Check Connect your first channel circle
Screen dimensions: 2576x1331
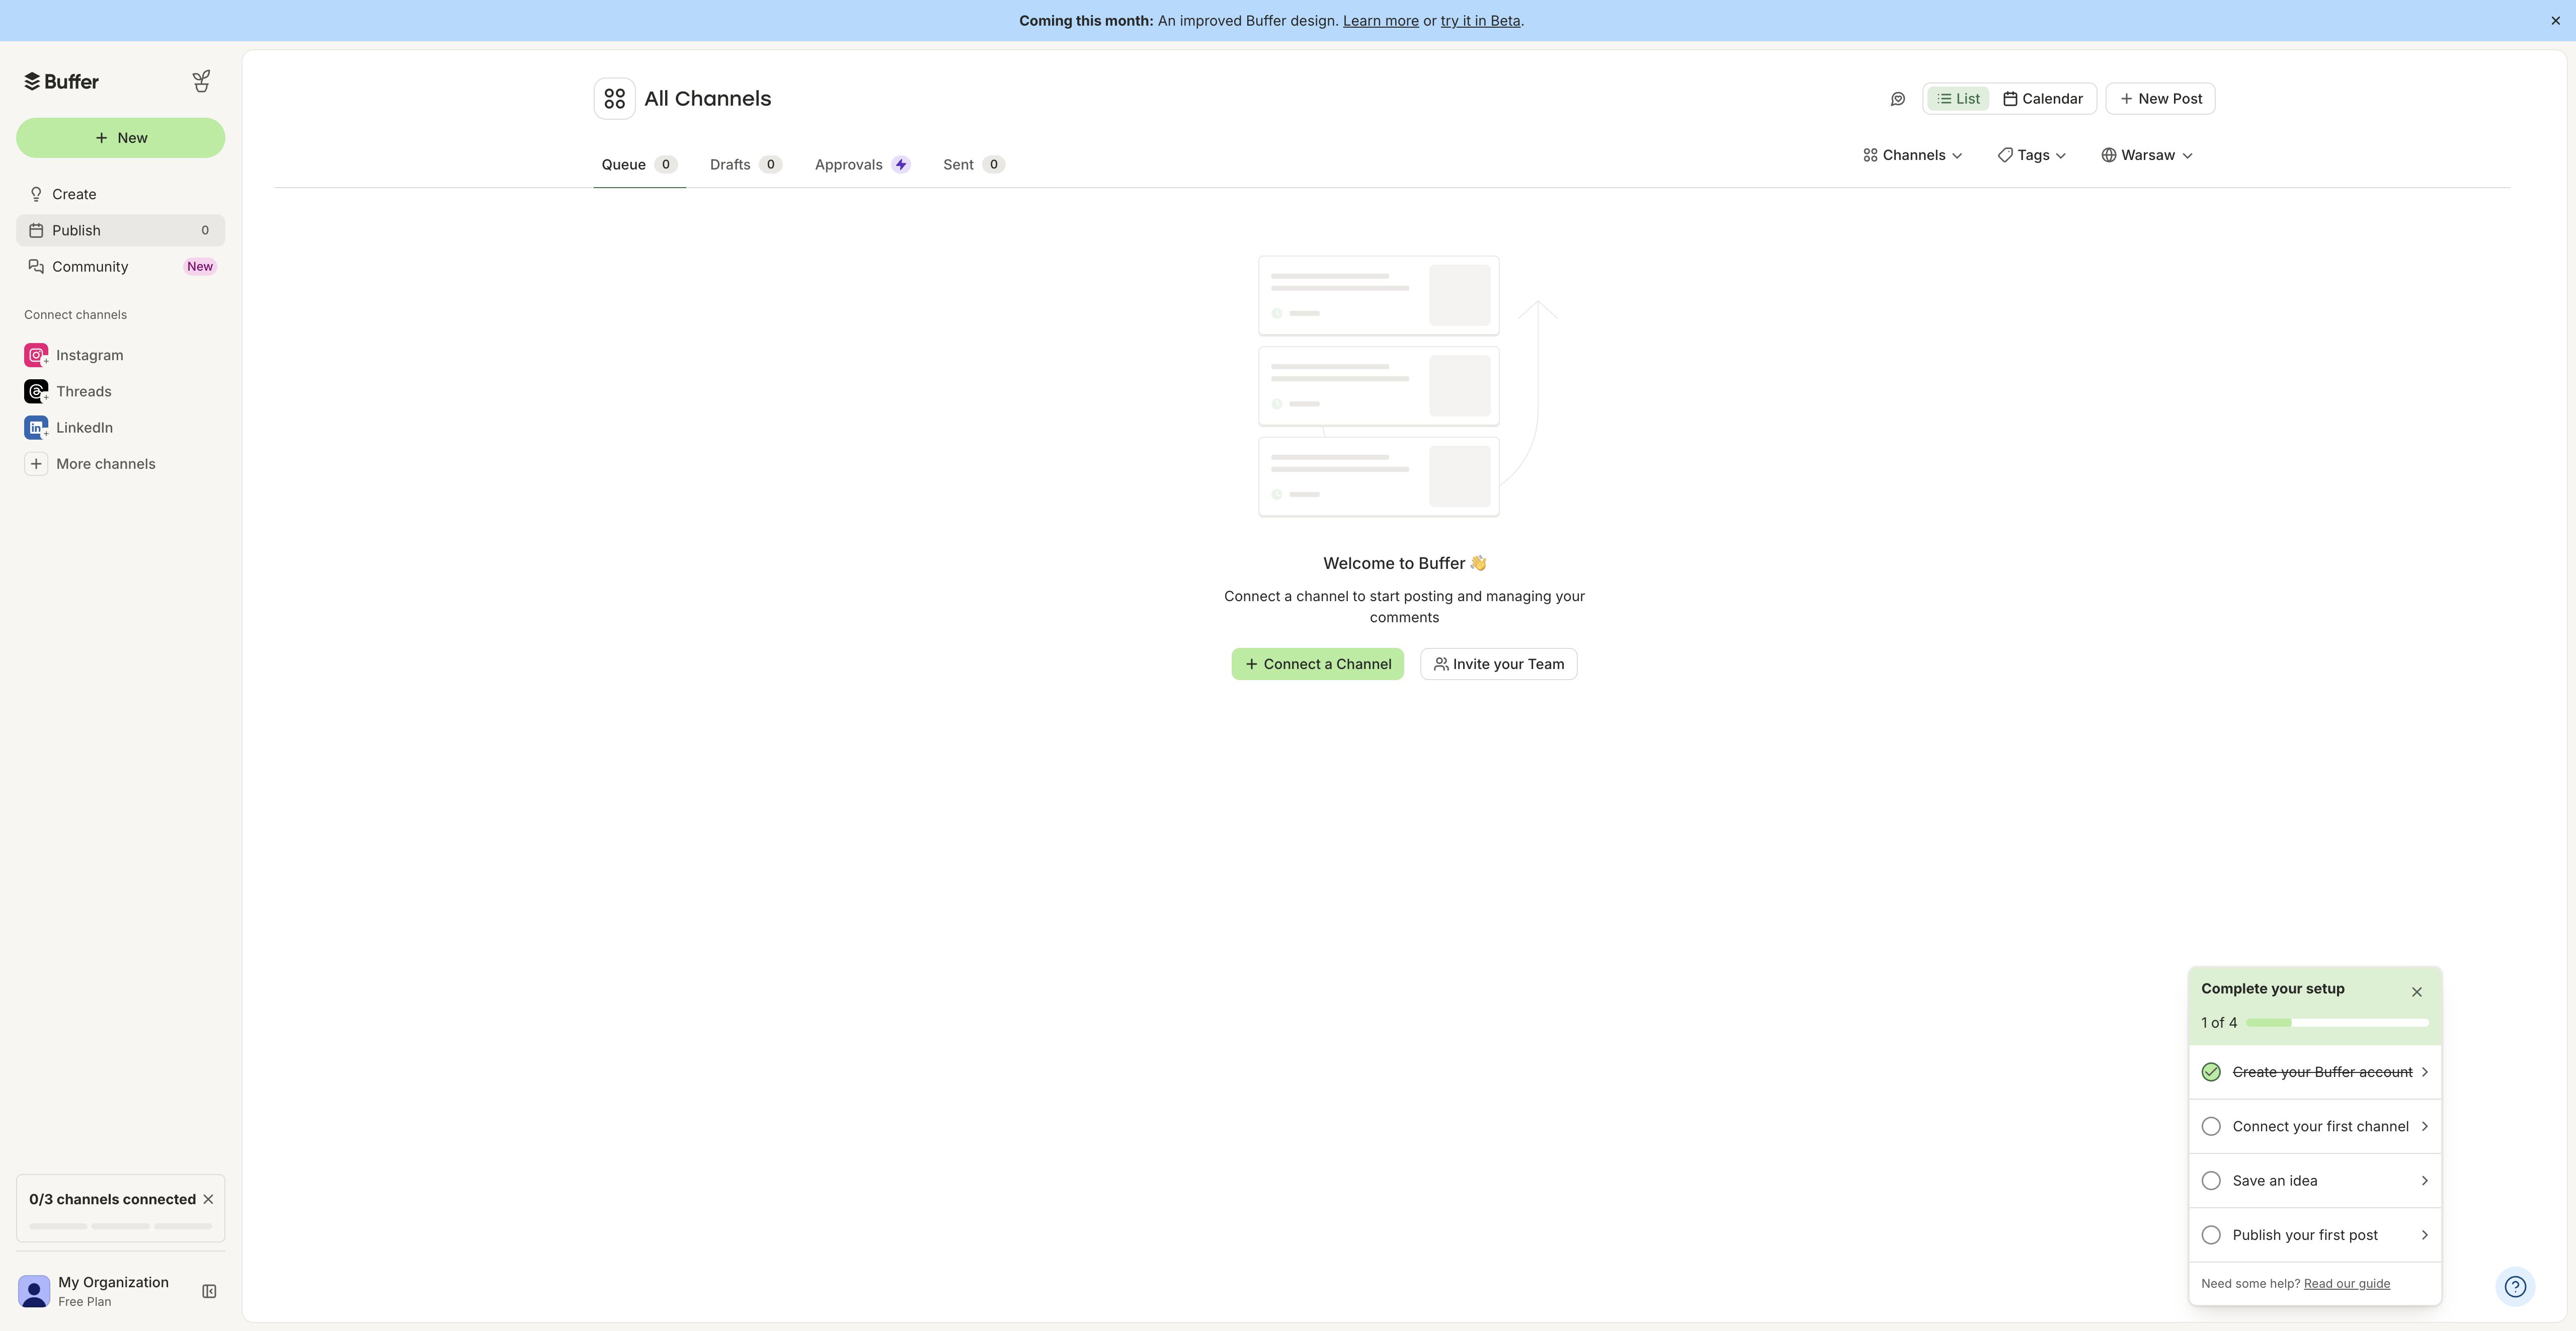(x=2211, y=1127)
